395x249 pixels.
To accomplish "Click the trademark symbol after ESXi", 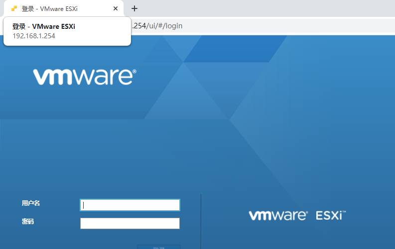I will click(x=344, y=212).
